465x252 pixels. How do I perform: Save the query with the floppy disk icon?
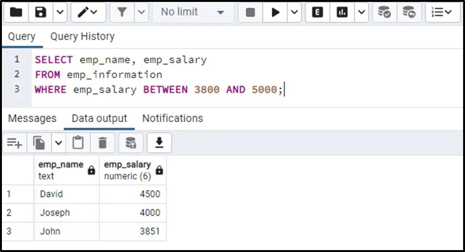point(41,12)
